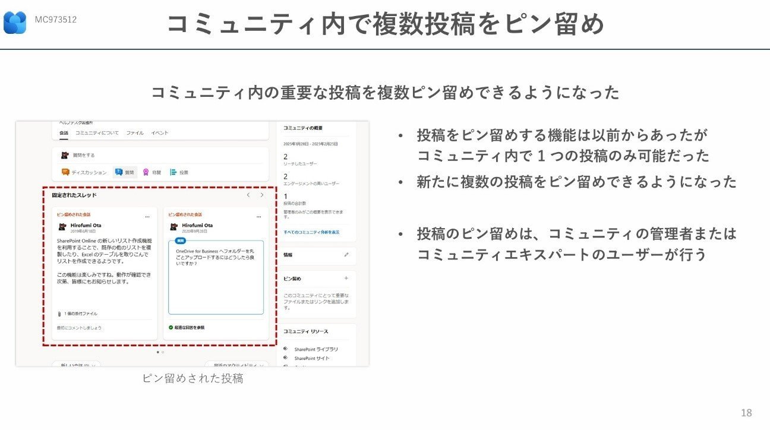Open more options on the 2019年6月18日 post
The height and width of the screenshot is (430, 770).
point(147,216)
